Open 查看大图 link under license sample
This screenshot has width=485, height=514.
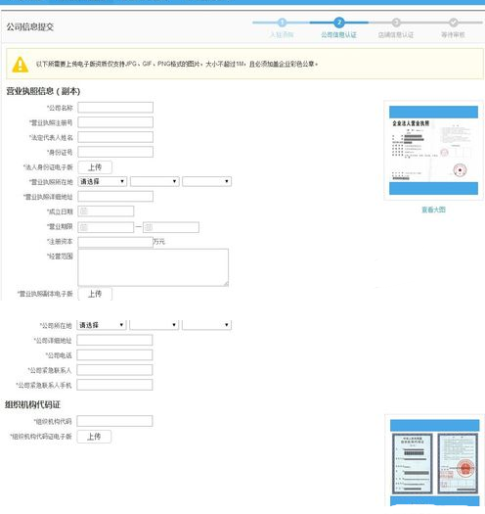click(x=433, y=210)
